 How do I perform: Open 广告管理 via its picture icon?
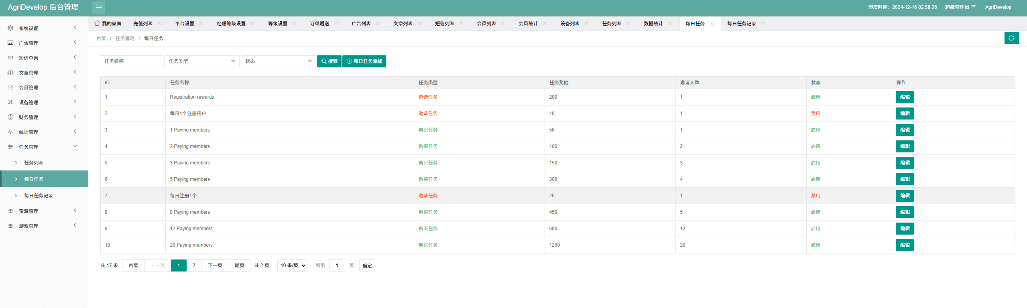10,43
